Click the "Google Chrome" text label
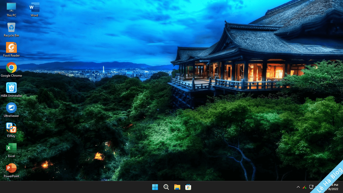Image resolution: width=343 pixels, height=193 pixels. pos(11,76)
